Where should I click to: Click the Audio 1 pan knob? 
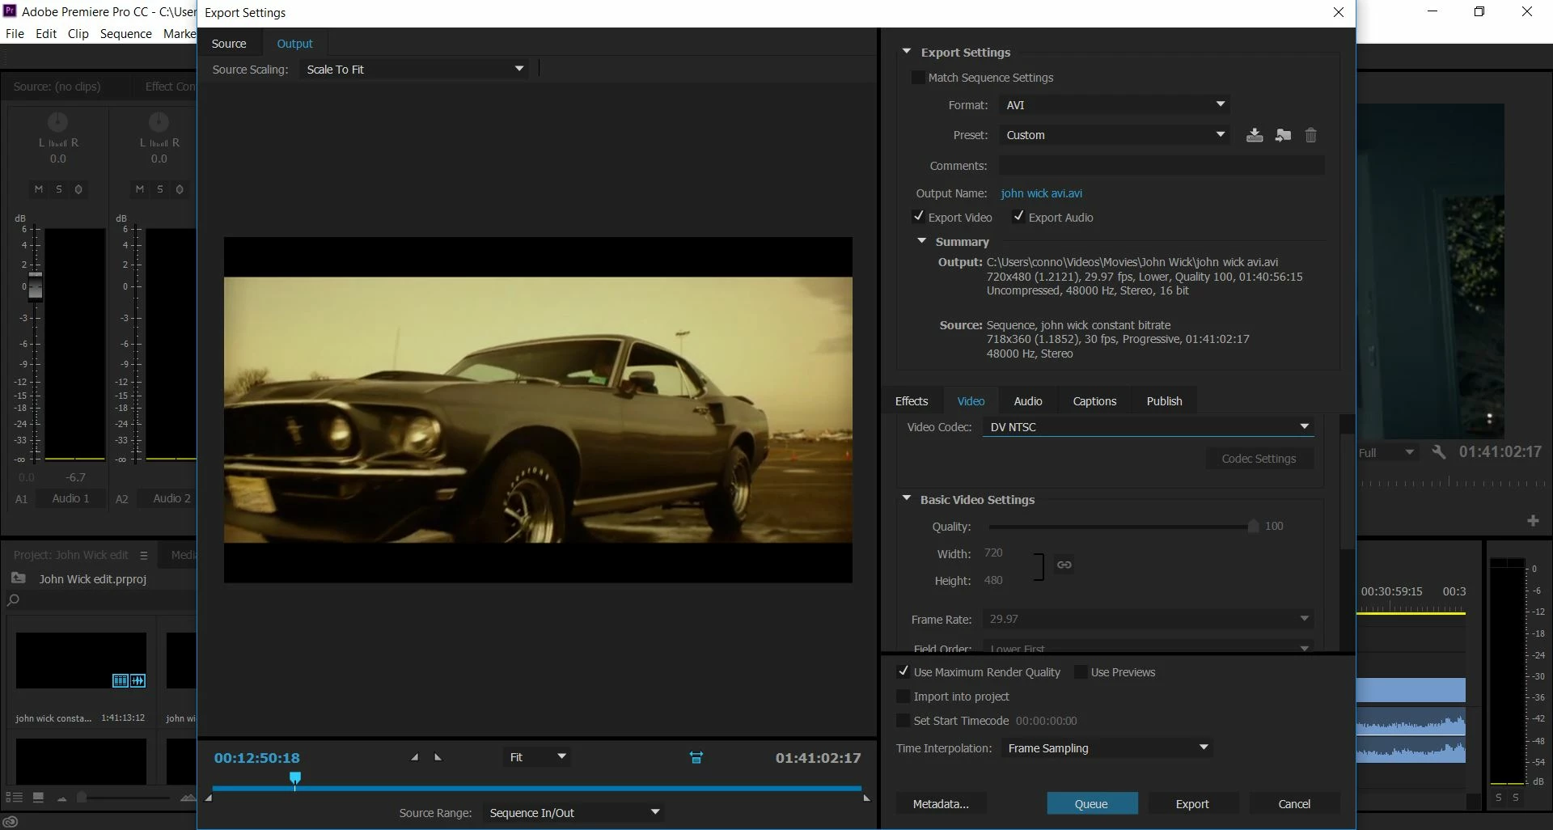(x=57, y=122)
